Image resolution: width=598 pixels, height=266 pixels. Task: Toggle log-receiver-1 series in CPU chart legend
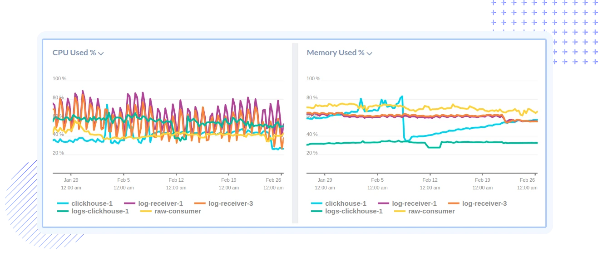pyautogui.click(x=153, y=203)
